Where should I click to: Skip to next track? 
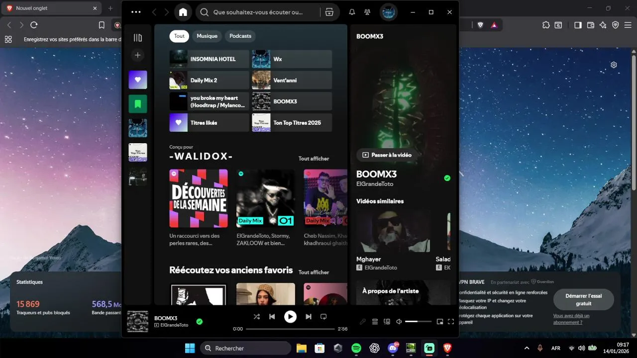pyautogui.click(x=309, y=316)
